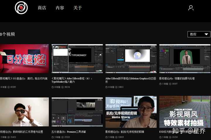Click view count icon beside 65295
Image resolution: width=211 pixels, height=140 pixels.
pyautogui.click(x=8, y=87)
